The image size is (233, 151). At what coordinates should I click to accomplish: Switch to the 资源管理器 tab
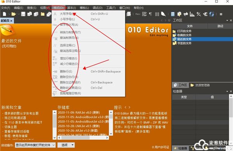pyautogui.click(x=200, y=85)
